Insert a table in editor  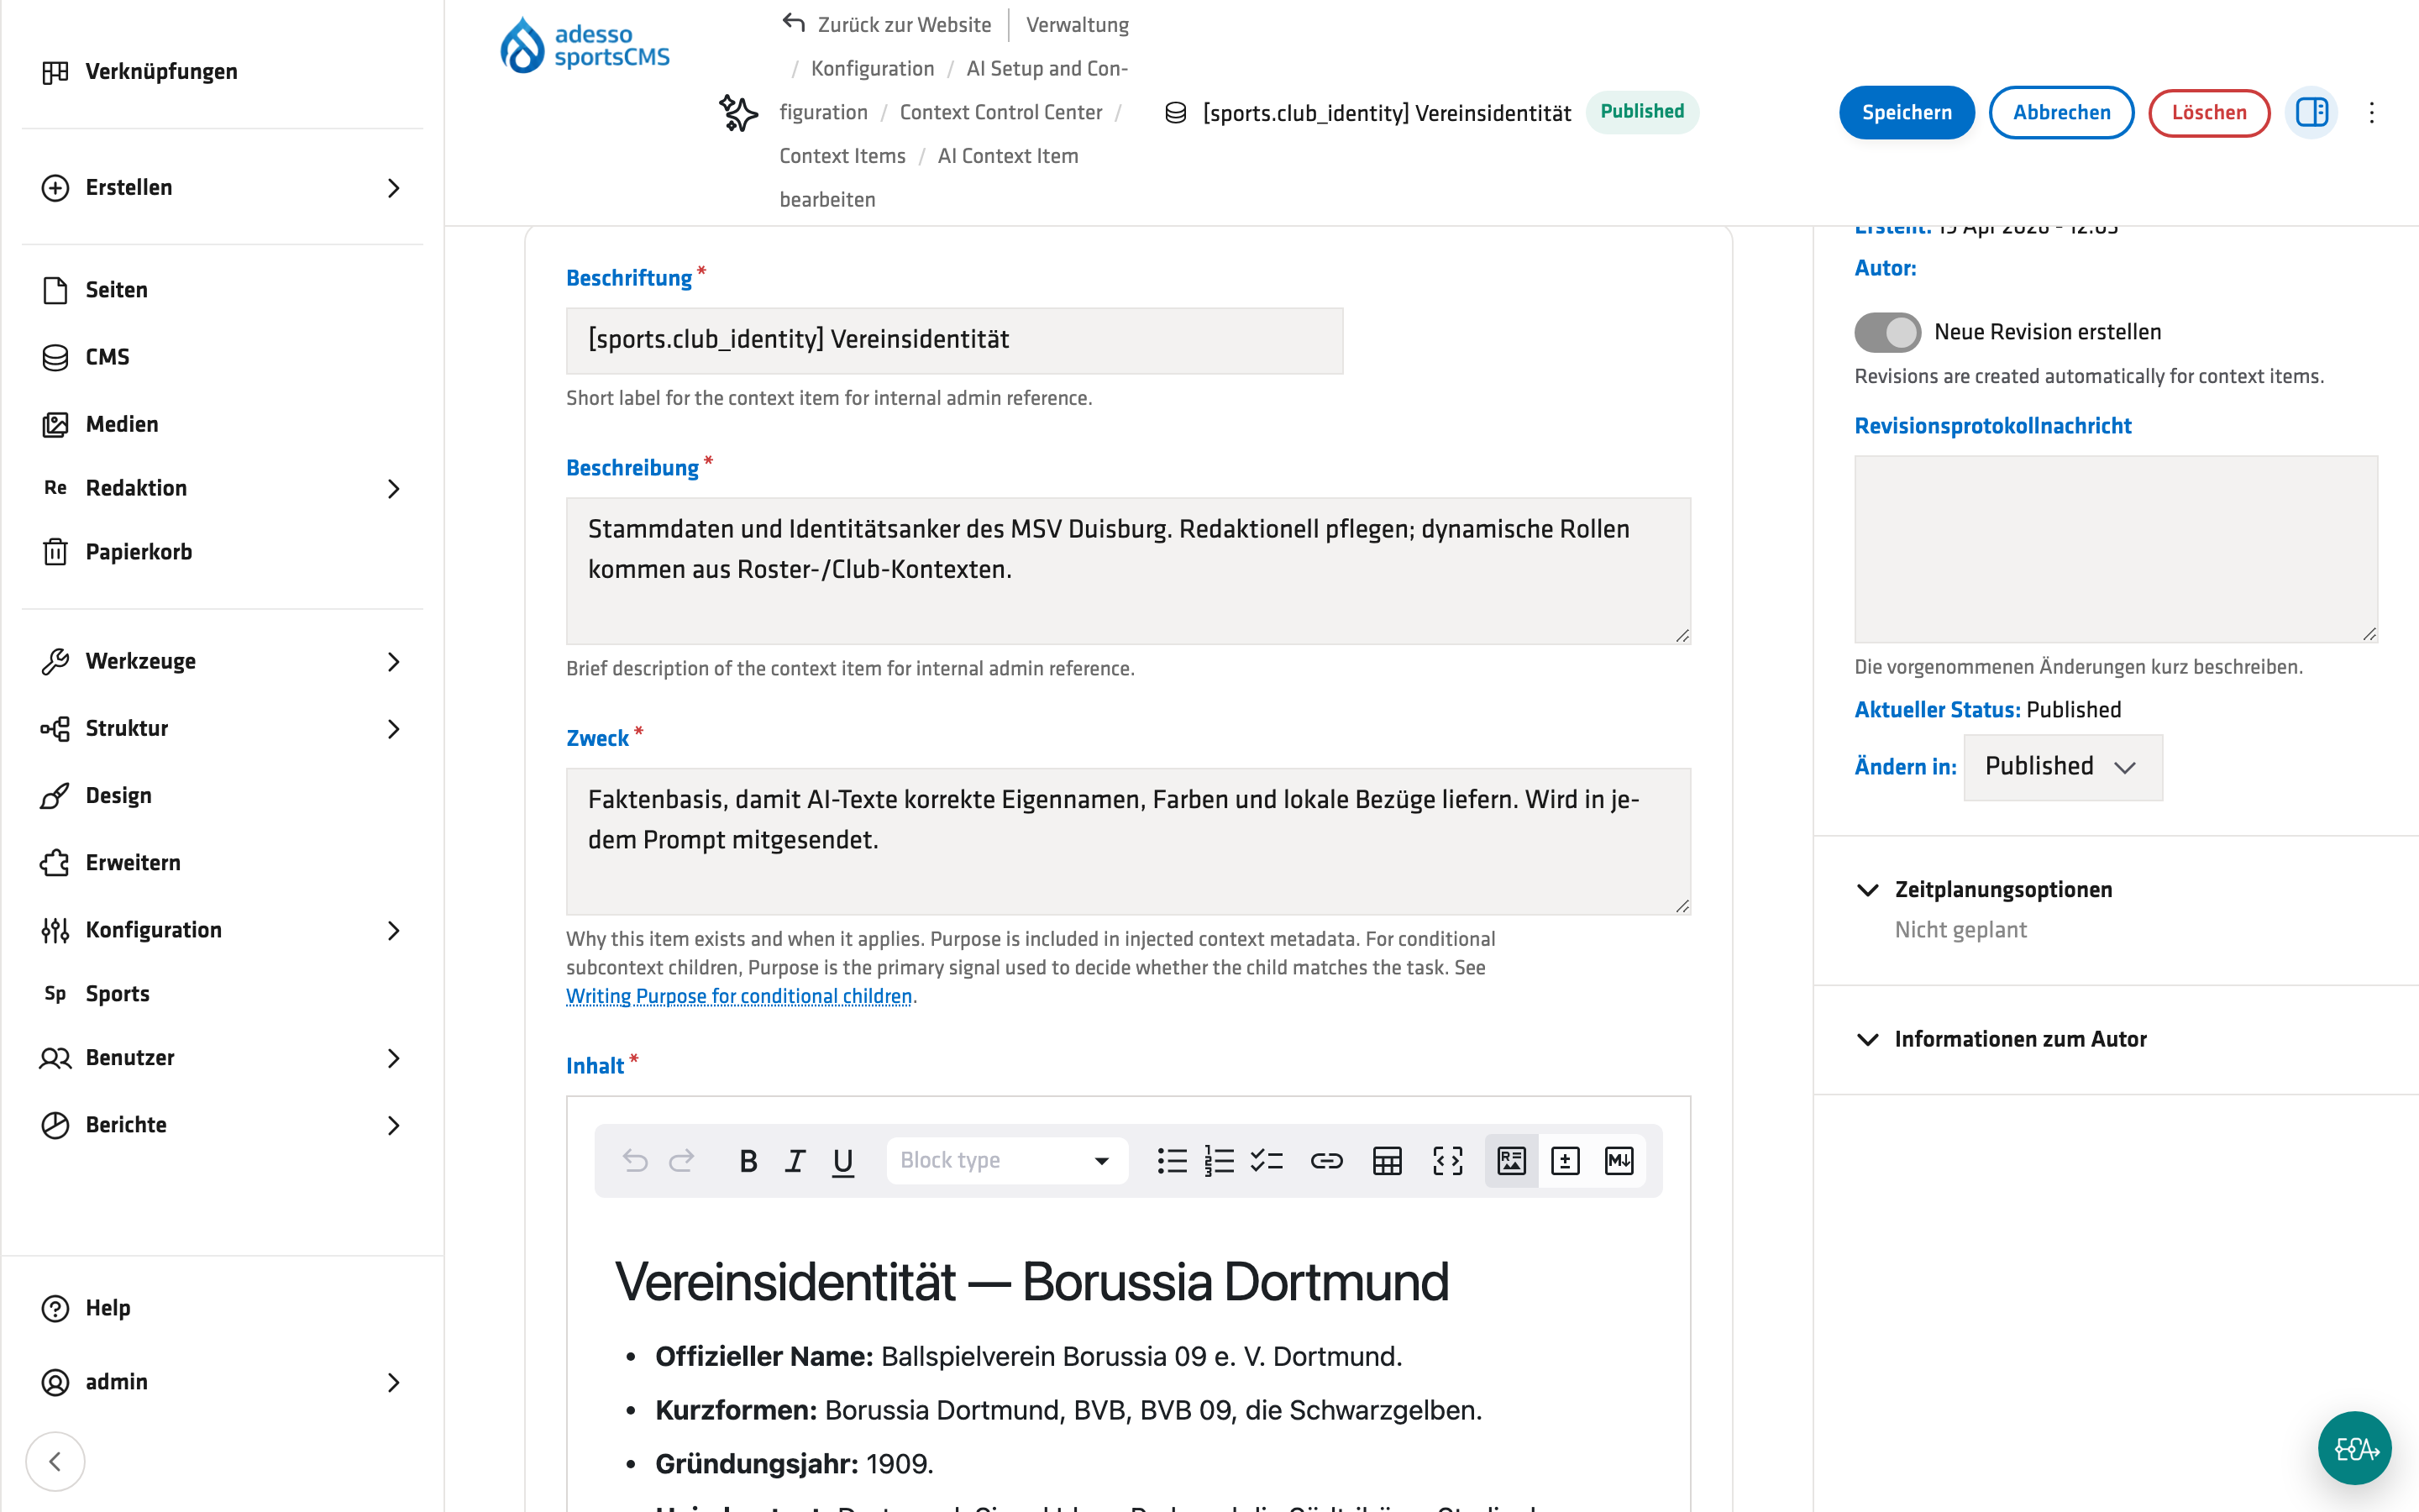1388,1161
